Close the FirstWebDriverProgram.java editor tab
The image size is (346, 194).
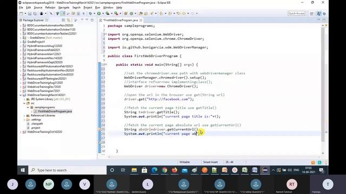[x=141, y=20]
